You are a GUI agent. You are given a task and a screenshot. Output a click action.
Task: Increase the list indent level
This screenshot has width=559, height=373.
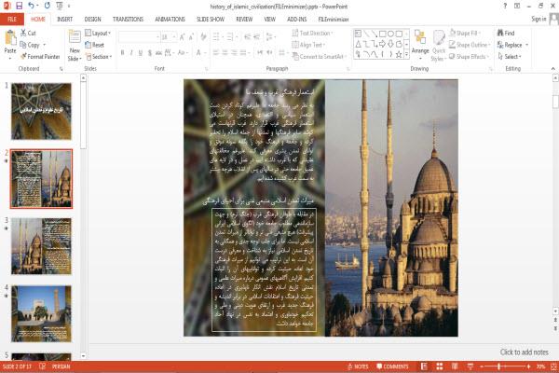tap(256, 36)
